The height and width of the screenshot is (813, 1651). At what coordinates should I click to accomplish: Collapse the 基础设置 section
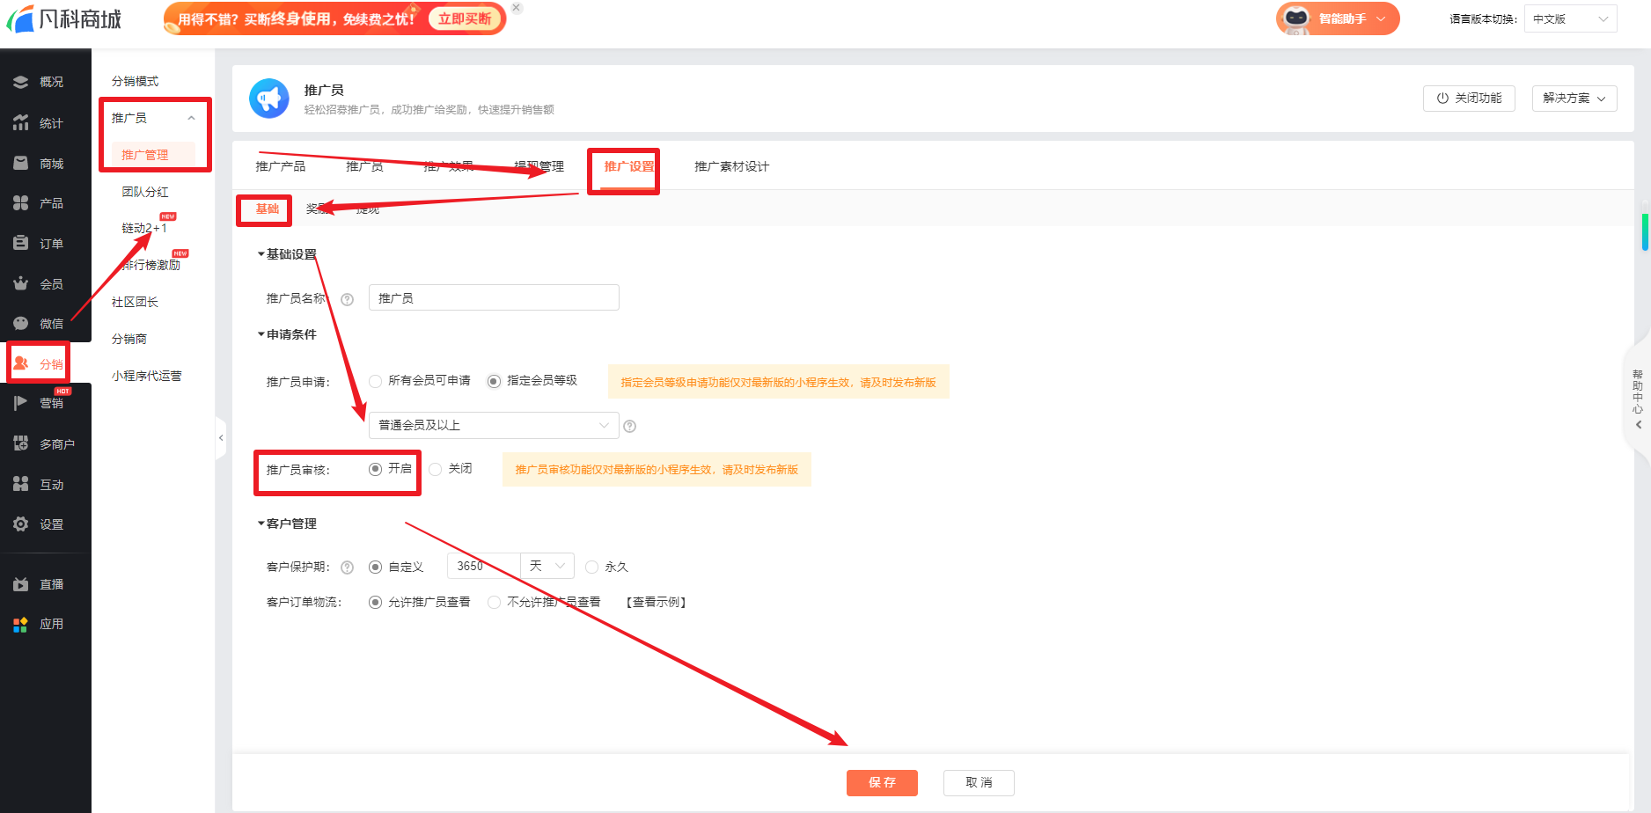point(261,254)
